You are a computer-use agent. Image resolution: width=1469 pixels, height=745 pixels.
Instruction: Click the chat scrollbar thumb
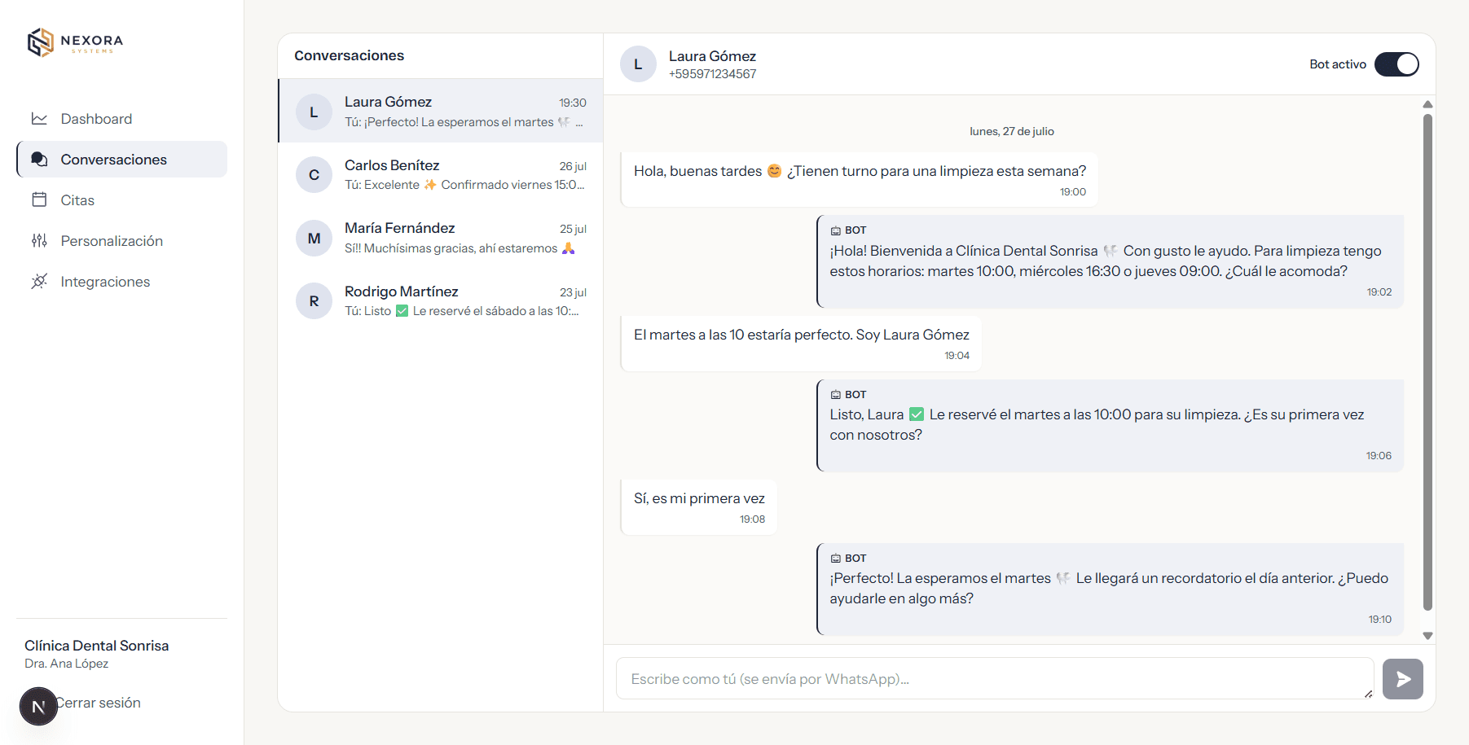pos(1427,362)
